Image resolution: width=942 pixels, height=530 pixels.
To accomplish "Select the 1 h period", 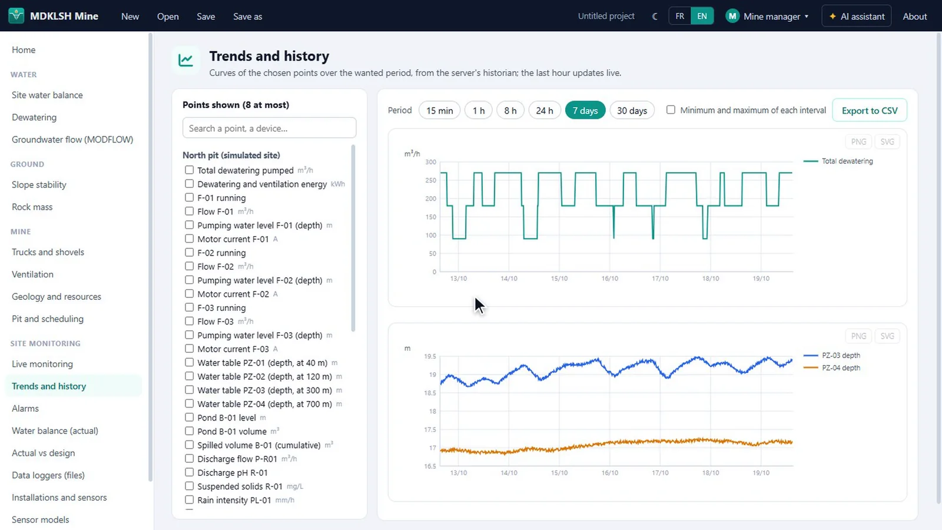I will (x=479, y=110).
